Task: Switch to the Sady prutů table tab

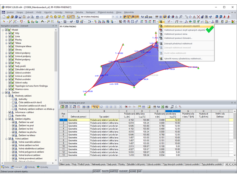Action: coord(112,164)
